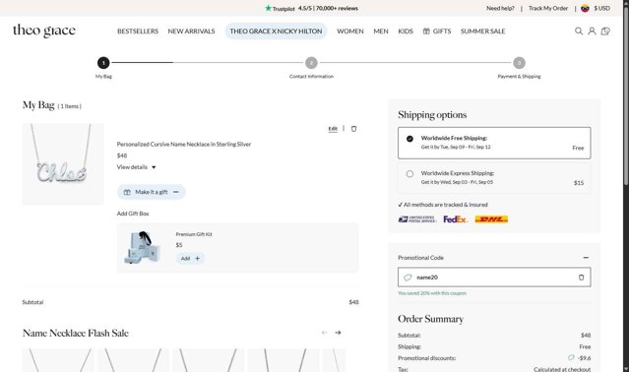Delete the necklace item with trash icon
Viewport: 629px width, 372px height.
(353, 129)
